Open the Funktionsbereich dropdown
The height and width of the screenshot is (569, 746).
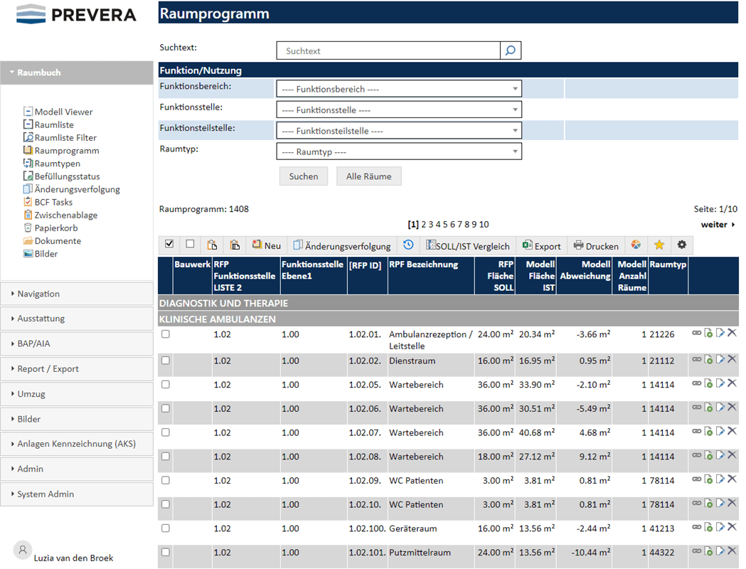click(x=398, y=89)
